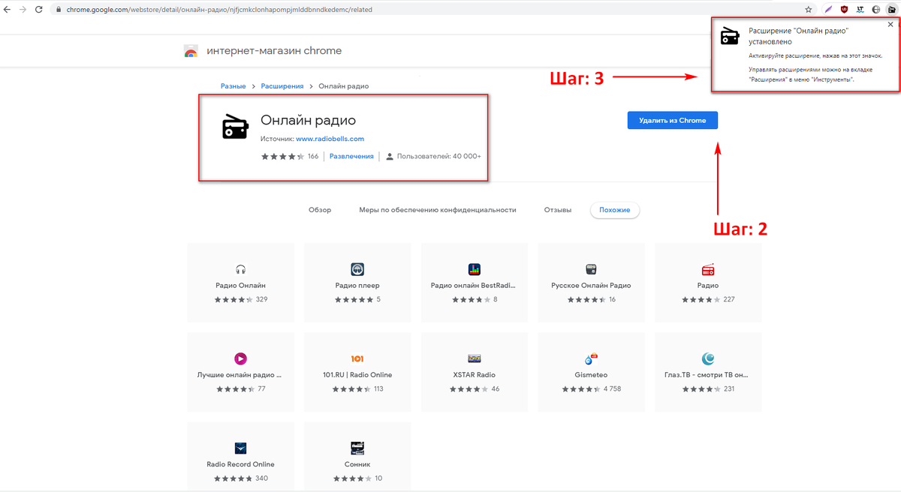Screen dimensions: 901x492
Task: Open the 101.RU Radio Online icon
Action: click(x=357, y=358)
